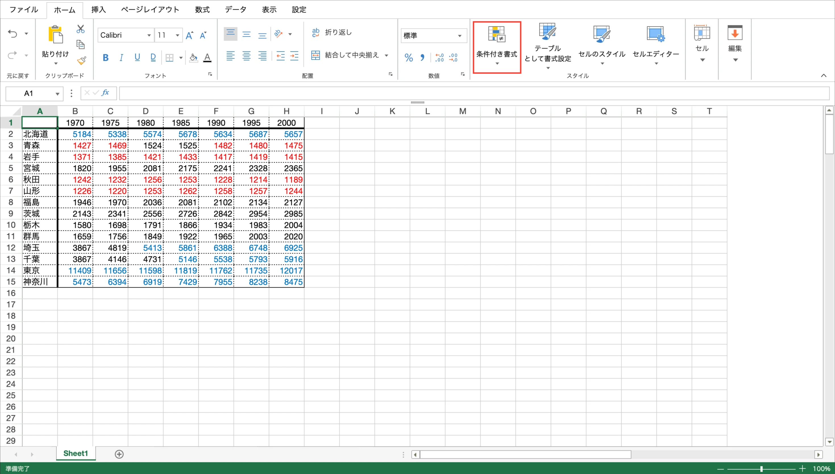Image resolution: width=835 pixels, height=474 pixels.
Task: Click the insert function fx icon
Action: [105, 93]
